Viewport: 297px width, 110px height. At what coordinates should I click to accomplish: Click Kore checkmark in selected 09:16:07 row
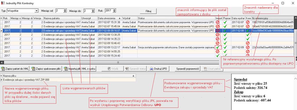[x=248, y=31]
